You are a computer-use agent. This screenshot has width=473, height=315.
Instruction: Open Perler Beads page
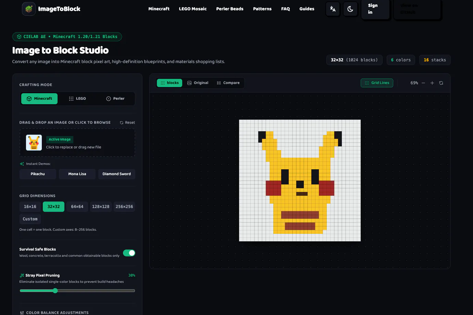(230, 9)
